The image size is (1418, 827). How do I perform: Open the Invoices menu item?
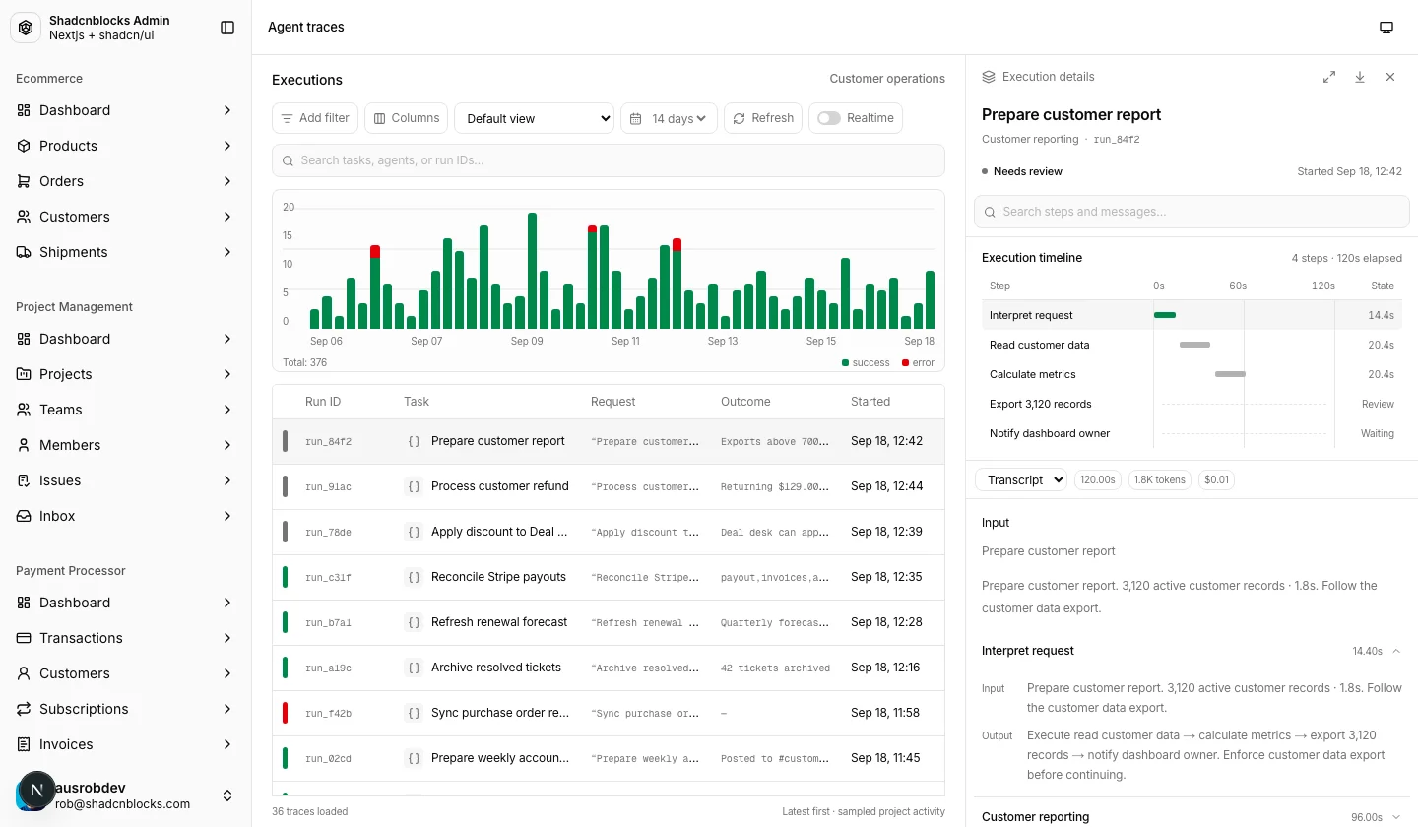pyautogui.click(x=126, y=744)
